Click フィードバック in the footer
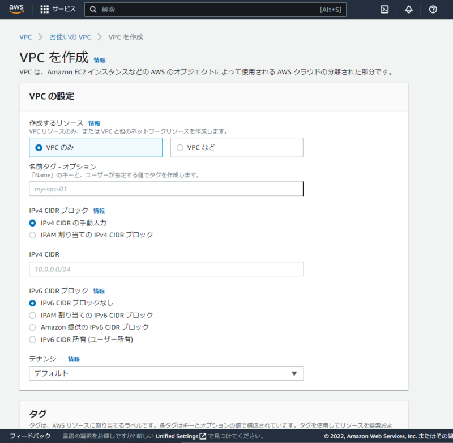 (x=31, y=436)
